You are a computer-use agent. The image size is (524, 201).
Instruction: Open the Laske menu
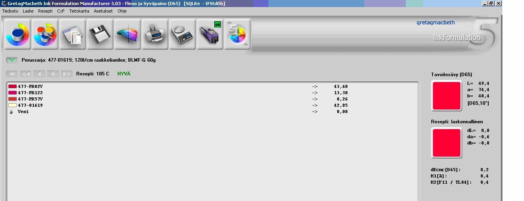(x=28, y=11)
